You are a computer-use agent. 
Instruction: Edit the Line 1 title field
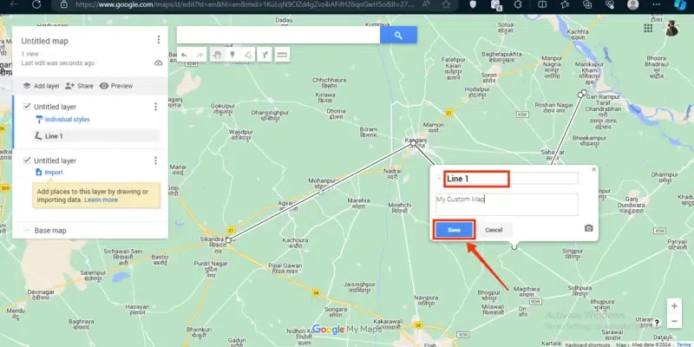click(x=511, y=179)
